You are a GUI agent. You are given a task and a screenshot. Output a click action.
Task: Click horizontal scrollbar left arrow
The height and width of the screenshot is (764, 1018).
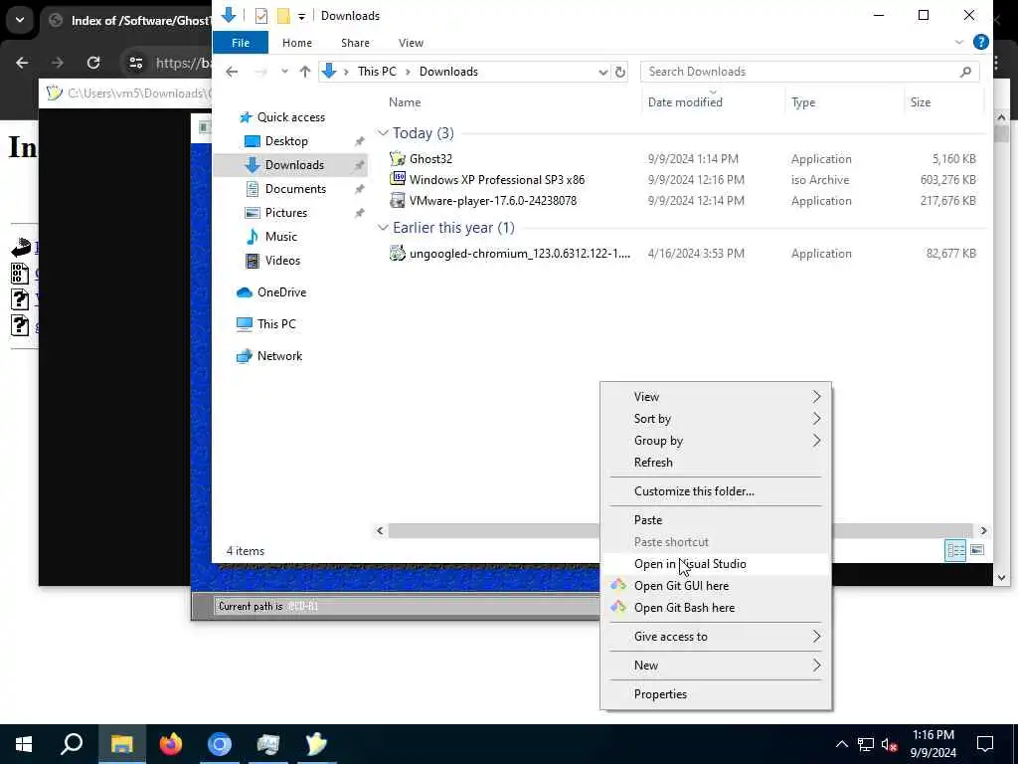pos(381,531)
